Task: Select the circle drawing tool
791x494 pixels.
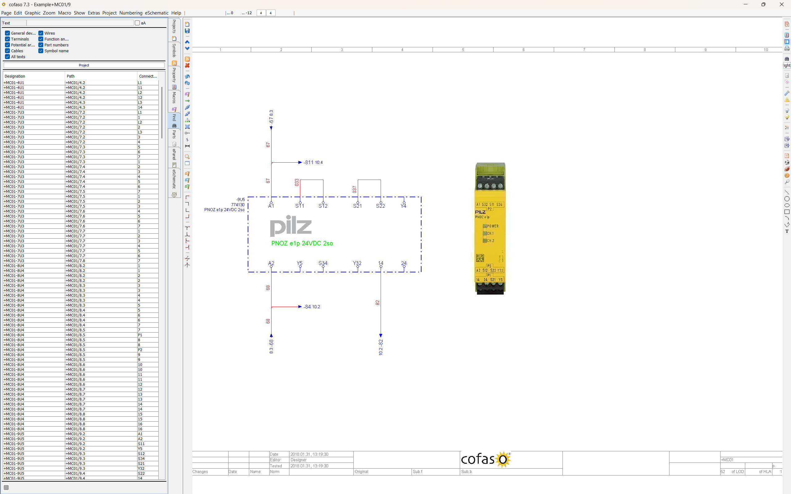Action: click(x=787, y=199)
